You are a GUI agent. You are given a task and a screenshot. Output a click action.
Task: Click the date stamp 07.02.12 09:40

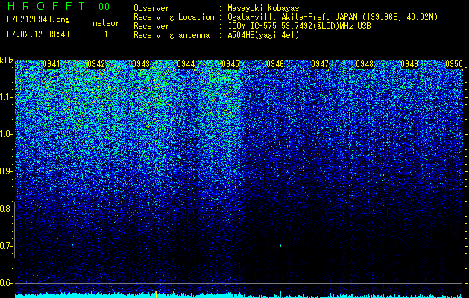click(x=38, y=34)
